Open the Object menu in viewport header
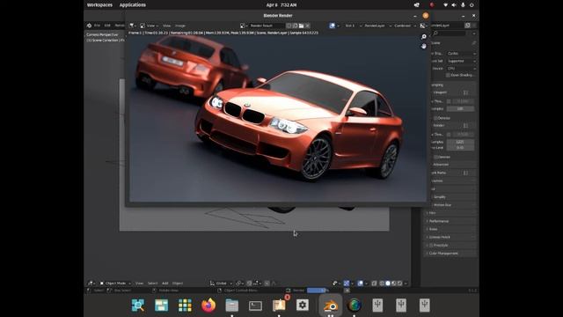Image resolution: width=563 pixels, height=317 pixels. (x=178, y=284)
